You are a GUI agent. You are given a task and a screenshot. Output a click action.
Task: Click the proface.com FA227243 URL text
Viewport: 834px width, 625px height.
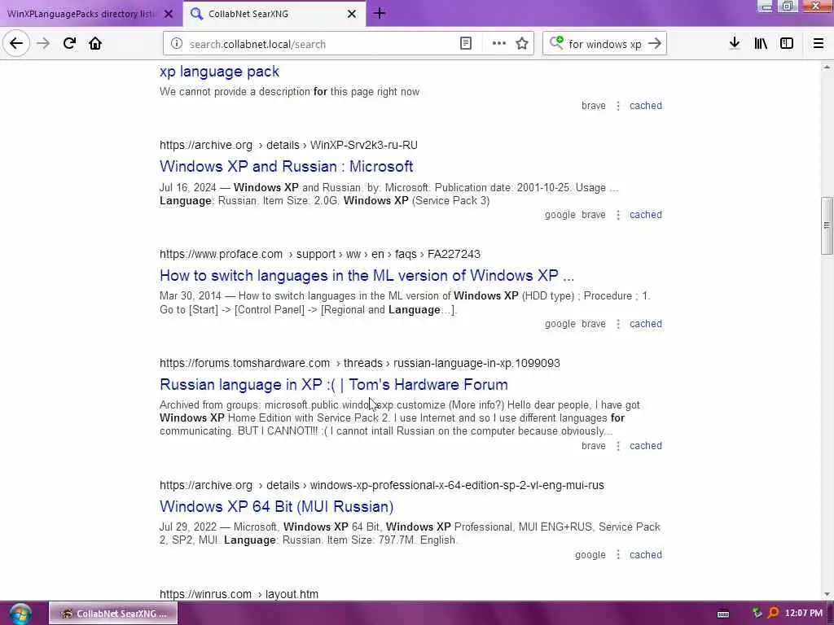pyautogui.click(x=319, y=254)
